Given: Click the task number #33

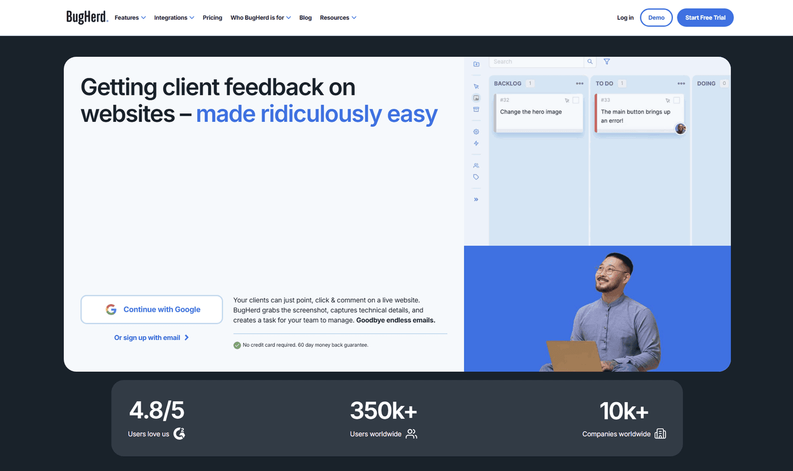Looking at the screenshot, I should pos(606,100).
